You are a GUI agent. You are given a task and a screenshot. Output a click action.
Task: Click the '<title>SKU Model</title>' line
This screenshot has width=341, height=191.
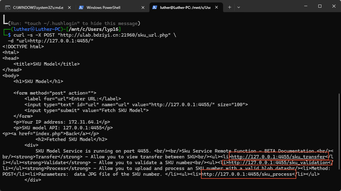pos(47,64)
